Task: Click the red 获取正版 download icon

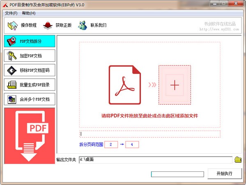Action: pos(48,26)
